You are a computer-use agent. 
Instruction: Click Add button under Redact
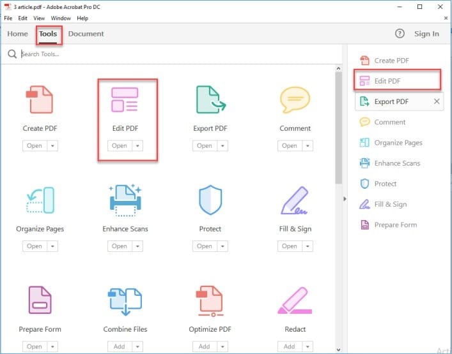point(290,346)
